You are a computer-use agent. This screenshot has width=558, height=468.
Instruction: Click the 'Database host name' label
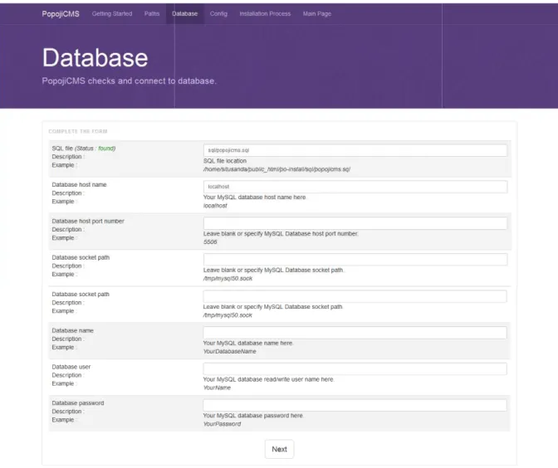[x=80, y=184]
